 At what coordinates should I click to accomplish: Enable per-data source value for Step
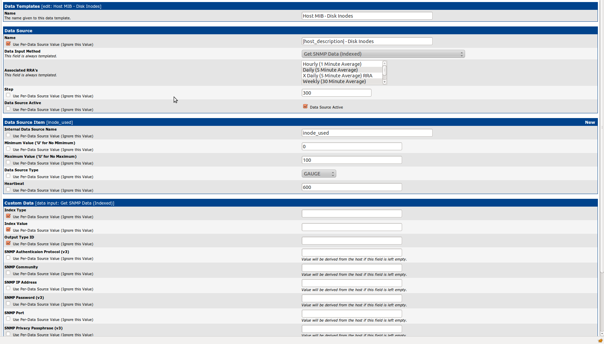(x=8, y=95)
